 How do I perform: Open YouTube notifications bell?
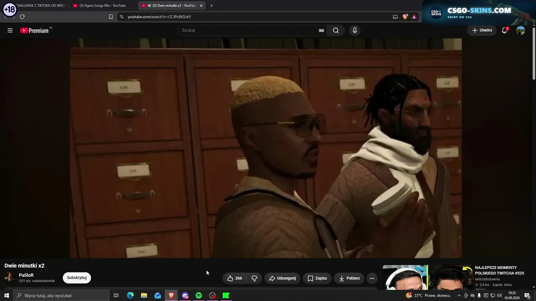(505, 30)
